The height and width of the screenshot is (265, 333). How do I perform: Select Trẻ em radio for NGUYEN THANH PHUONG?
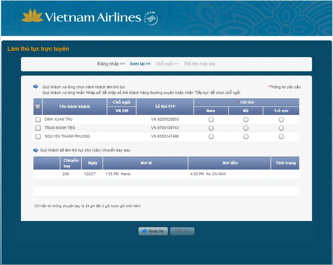[x=281, y=137]
